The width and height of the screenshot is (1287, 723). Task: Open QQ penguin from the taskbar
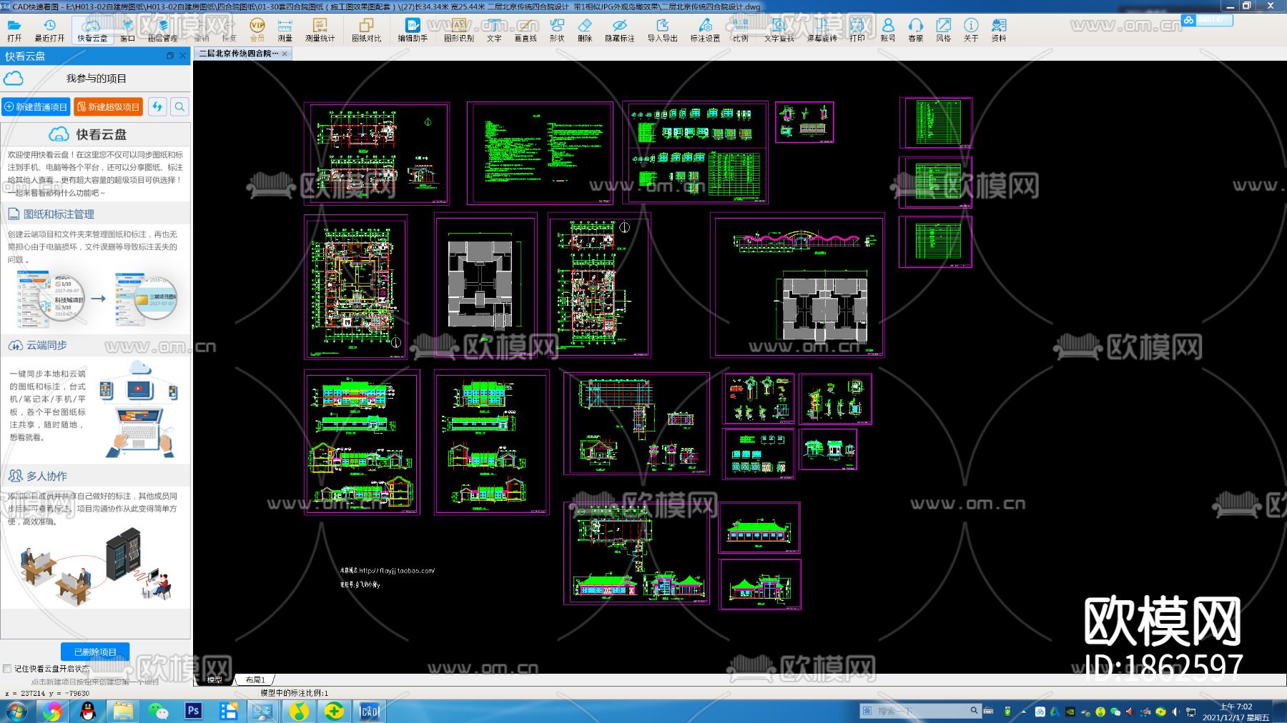pos(88,711)
